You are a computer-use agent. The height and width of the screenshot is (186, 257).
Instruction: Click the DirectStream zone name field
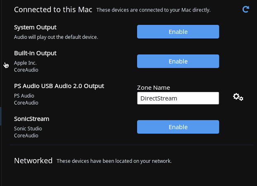click(178, 98)
